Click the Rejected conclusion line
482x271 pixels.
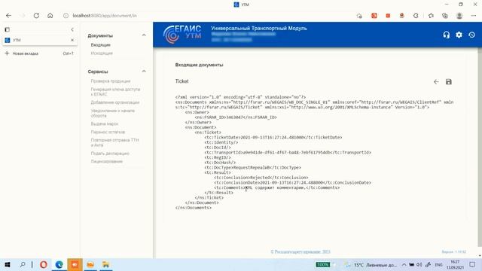[261, 178]
